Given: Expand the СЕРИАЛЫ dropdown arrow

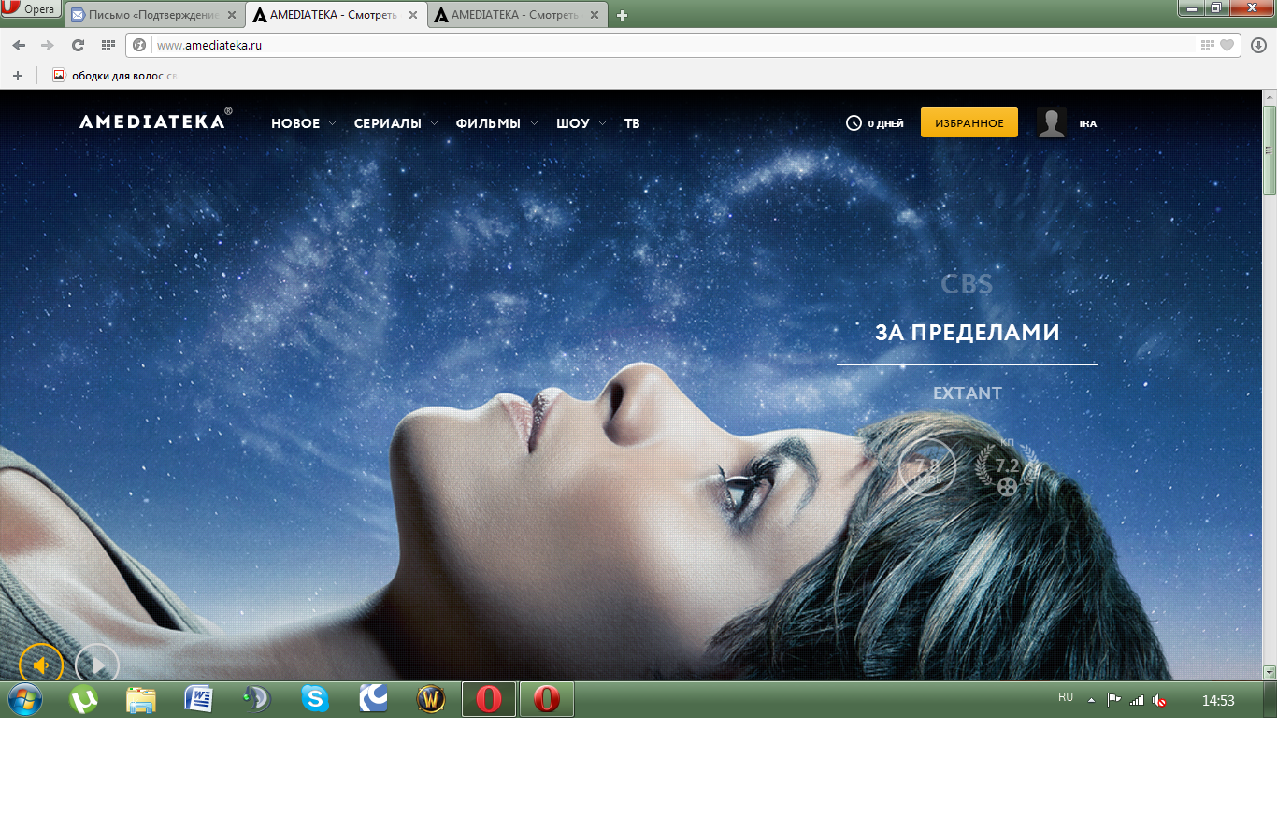Looking at the screenshot, I should [x=434, y=123].
